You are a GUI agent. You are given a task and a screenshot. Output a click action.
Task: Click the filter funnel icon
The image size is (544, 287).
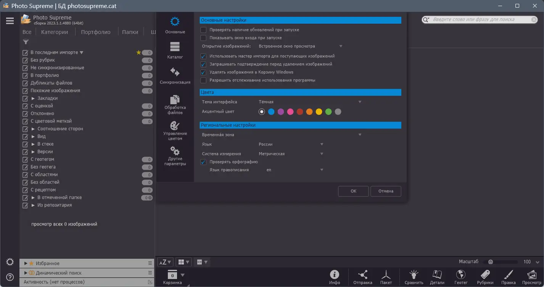[26, 42]
